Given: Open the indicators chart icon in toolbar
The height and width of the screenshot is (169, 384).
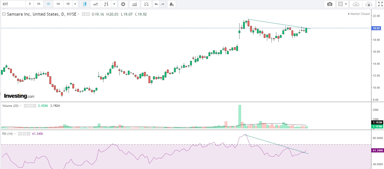Looking at the screenshot, I should (135, 4).
